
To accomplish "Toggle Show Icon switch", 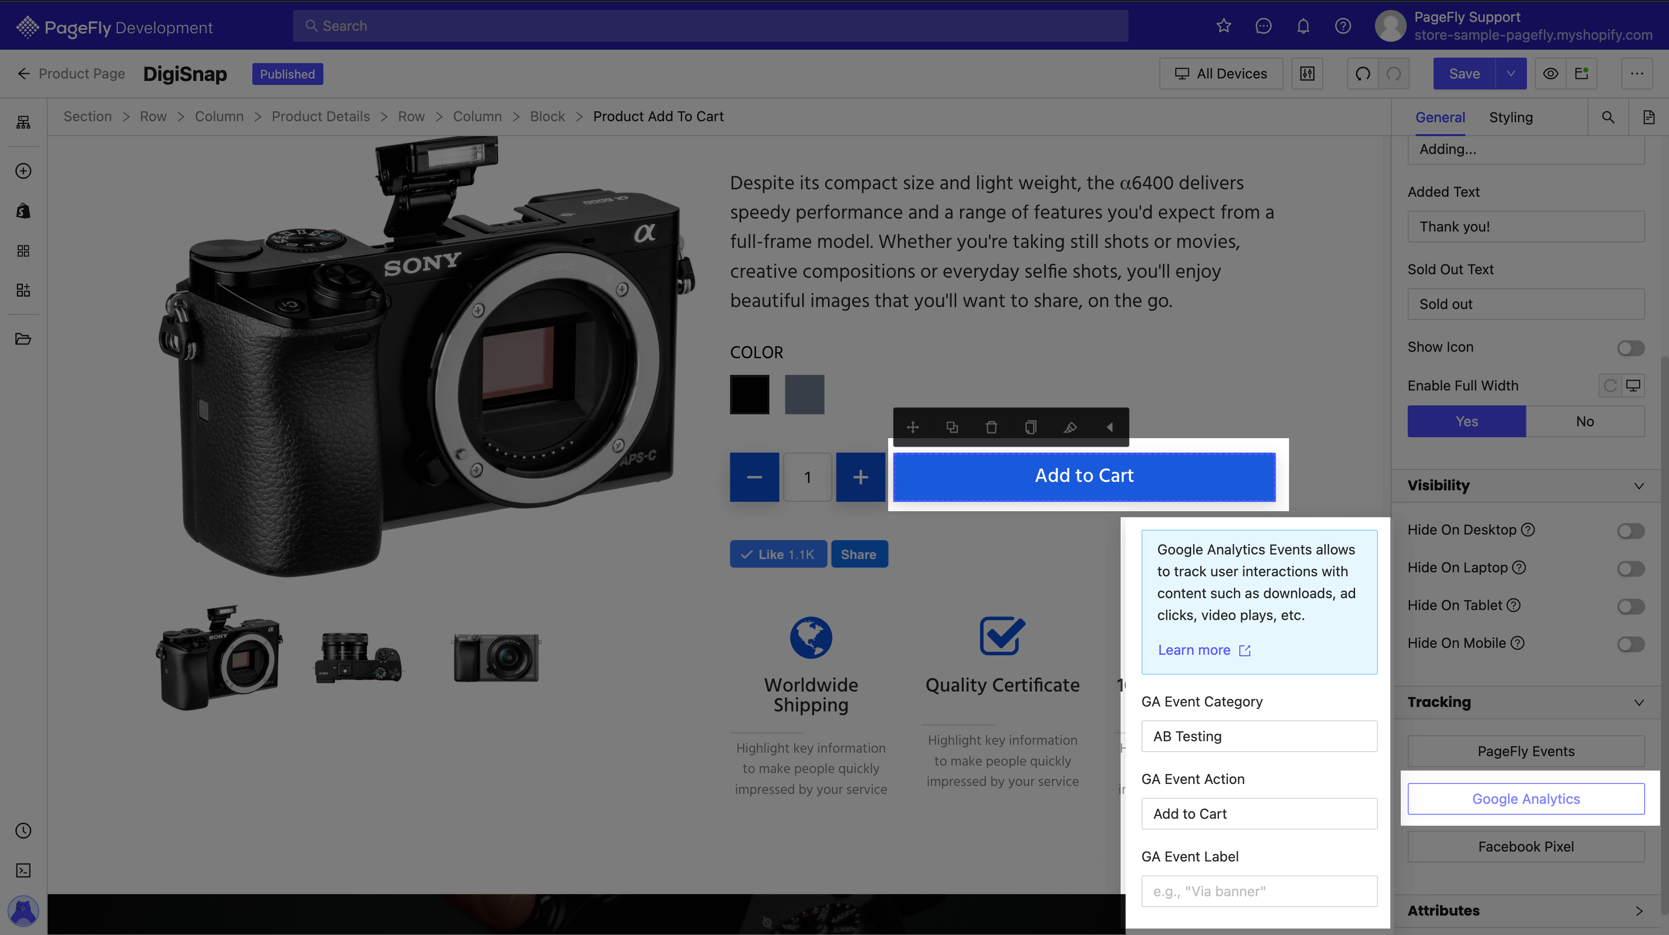I will (1631, 348).
